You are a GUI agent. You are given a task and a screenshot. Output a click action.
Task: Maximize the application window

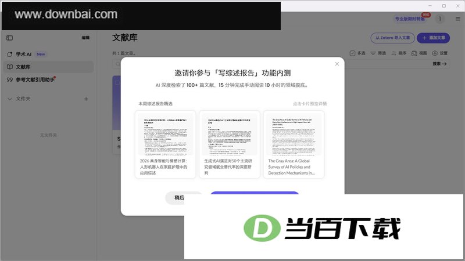pos(444,6)
